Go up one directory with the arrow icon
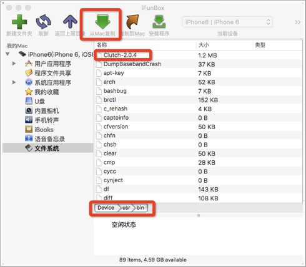Screen dimensions: 306x267 tap(70, 22)
